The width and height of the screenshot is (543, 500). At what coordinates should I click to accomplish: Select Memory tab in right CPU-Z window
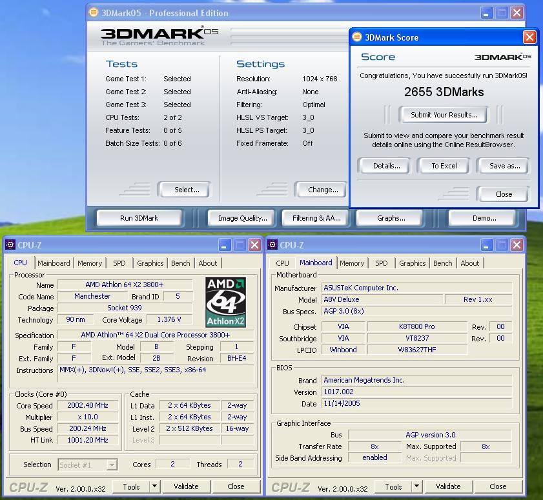352,263
